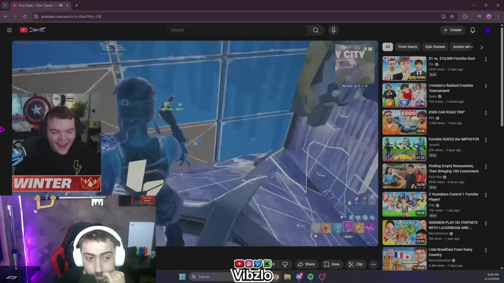
Task: Dislike the video with thumbs down
Action: (285, 264)
